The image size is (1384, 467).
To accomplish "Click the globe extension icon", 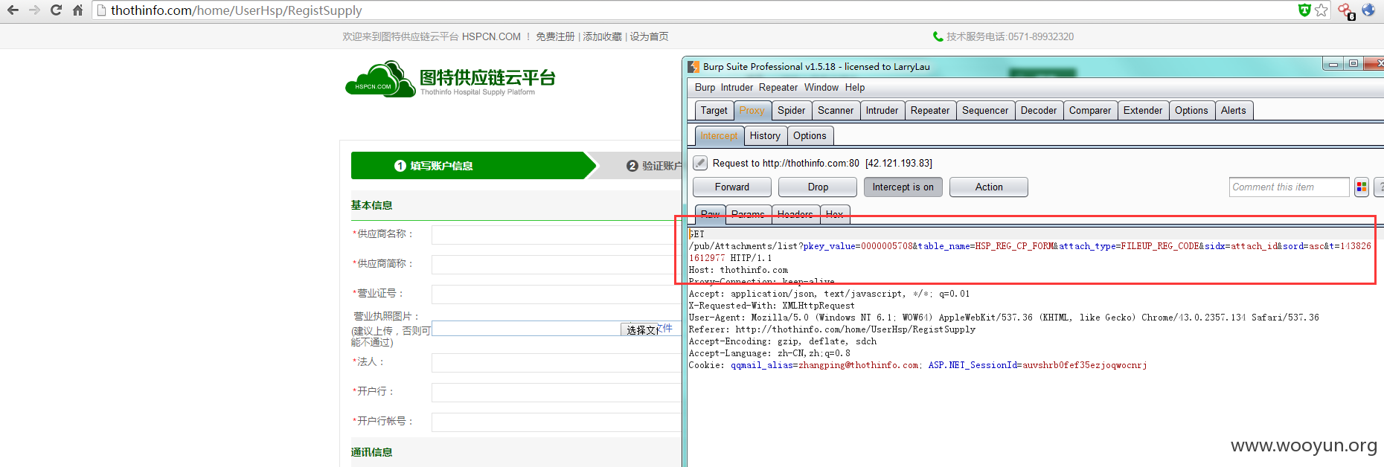I will click(x=1368, y=10).
